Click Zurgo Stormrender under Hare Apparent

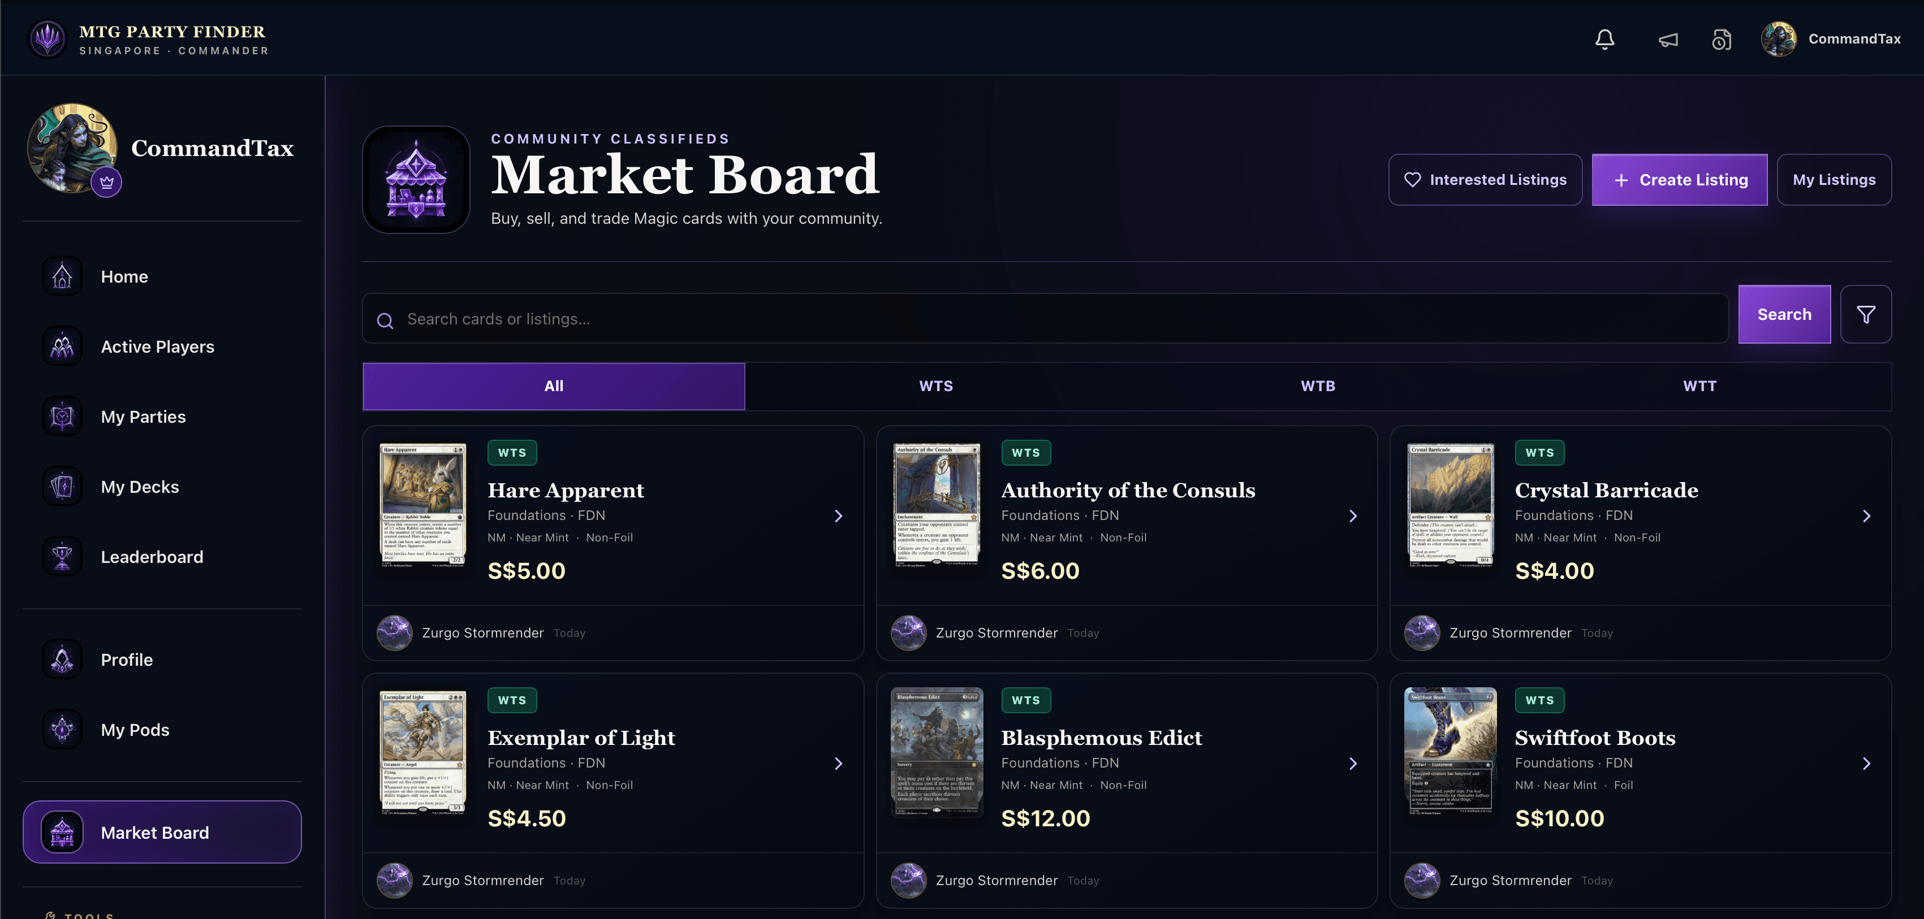(x=482, y=633)
